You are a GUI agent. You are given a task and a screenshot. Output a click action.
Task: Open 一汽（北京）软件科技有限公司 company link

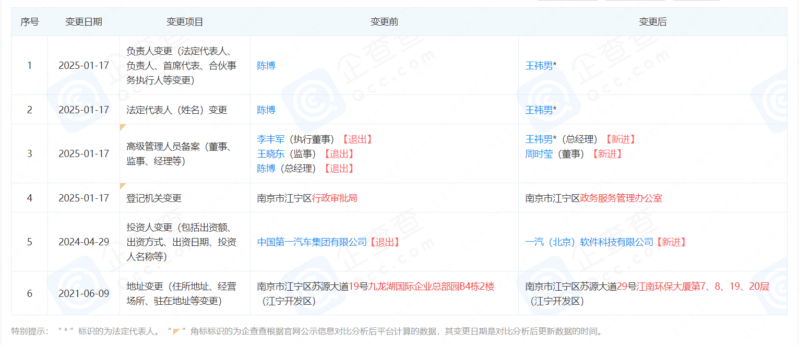tap(589, 242)
